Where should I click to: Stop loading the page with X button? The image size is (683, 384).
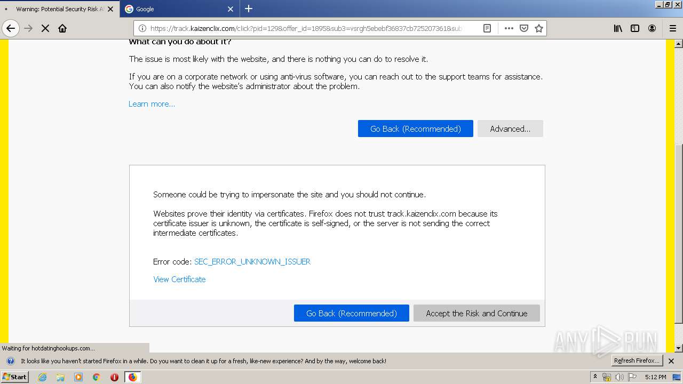45,28
